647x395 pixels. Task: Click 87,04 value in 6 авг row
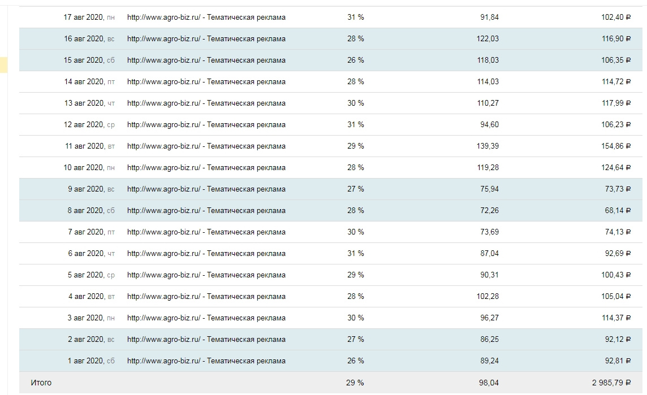pyautogui.click(x=489, y=253)
